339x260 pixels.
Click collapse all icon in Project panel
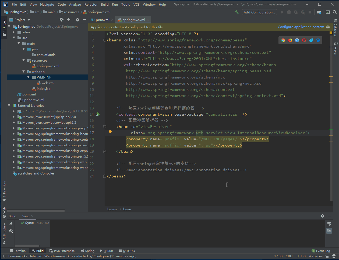(69, 20)
